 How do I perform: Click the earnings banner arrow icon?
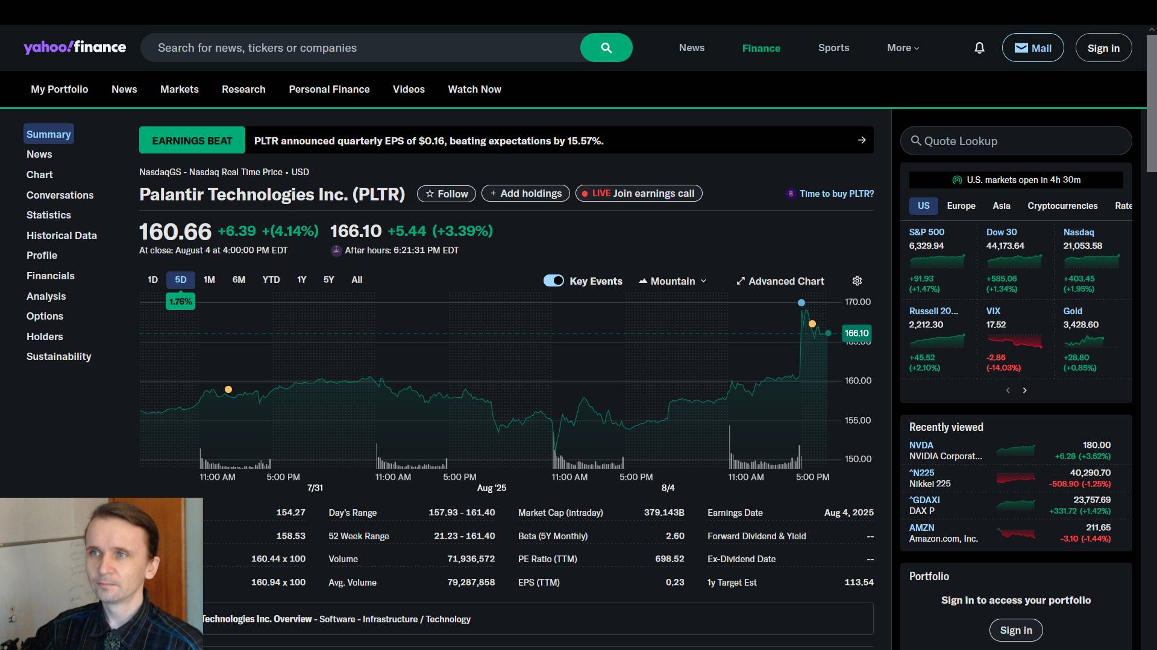click(862, 140)
